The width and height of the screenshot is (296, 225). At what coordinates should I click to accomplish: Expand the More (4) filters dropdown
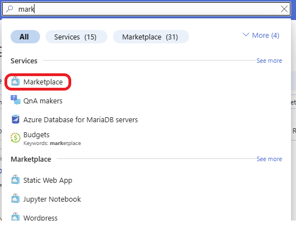(261, 35)
